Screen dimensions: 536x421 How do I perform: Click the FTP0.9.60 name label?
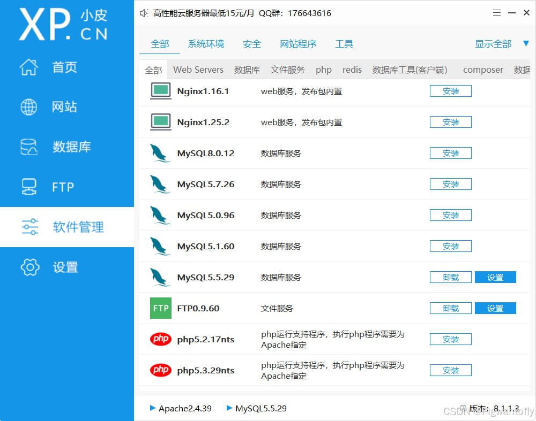198,309
